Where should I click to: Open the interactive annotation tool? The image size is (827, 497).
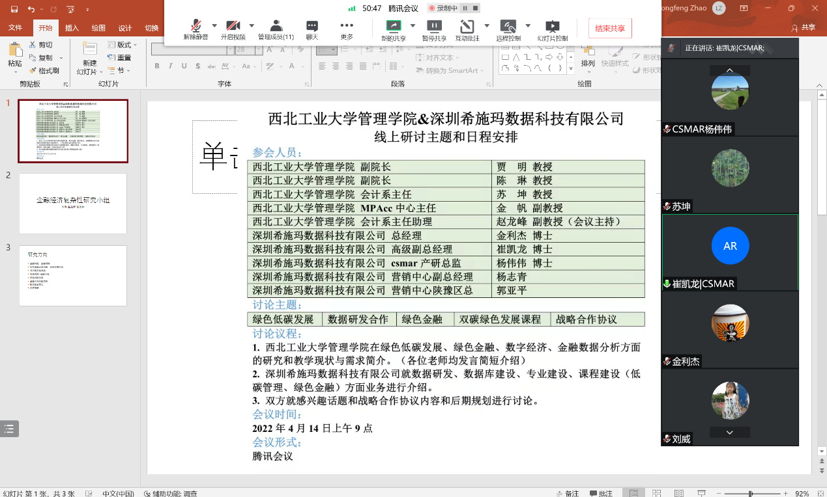click(x=467, y=29)
